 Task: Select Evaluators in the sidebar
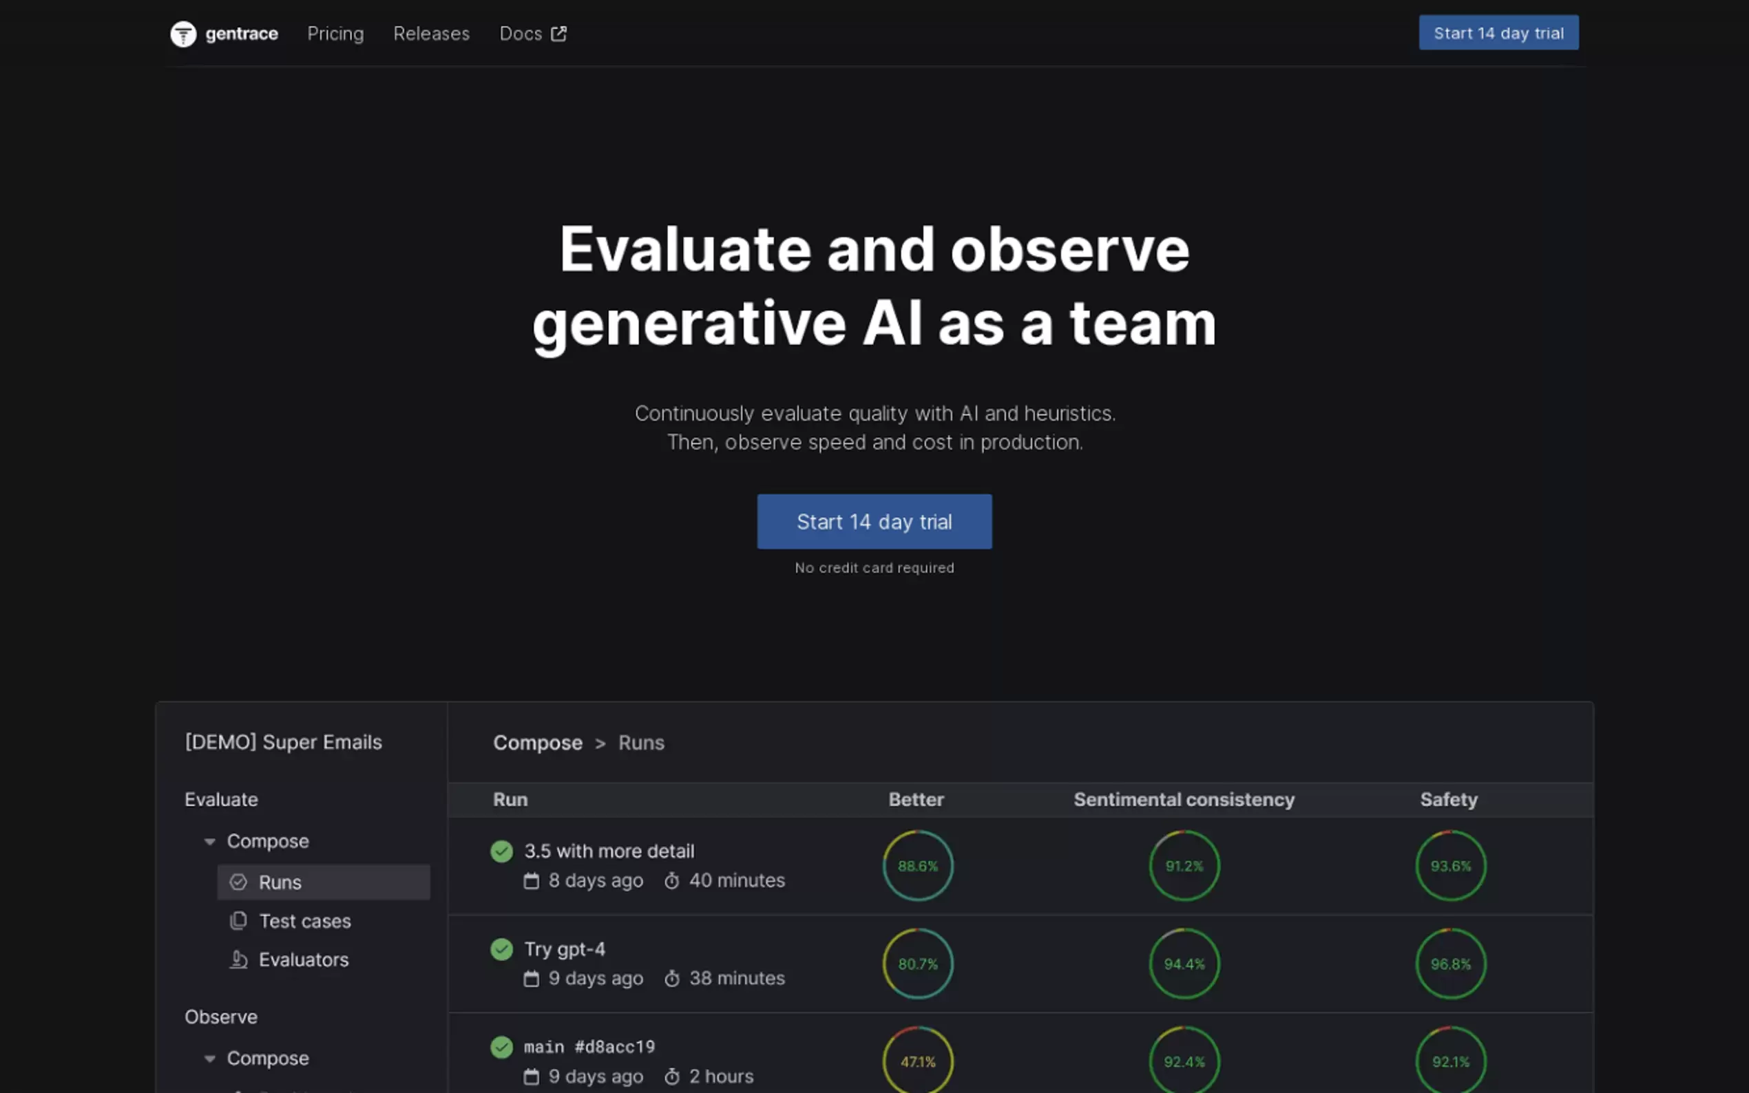tap(304, 959)
